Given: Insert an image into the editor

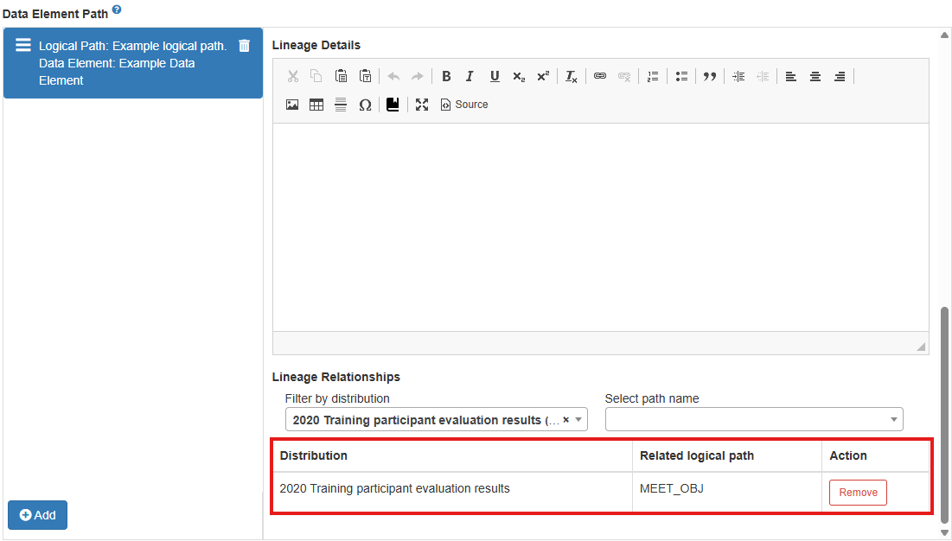Looking at the screenshot, I should tap(292, 105).
